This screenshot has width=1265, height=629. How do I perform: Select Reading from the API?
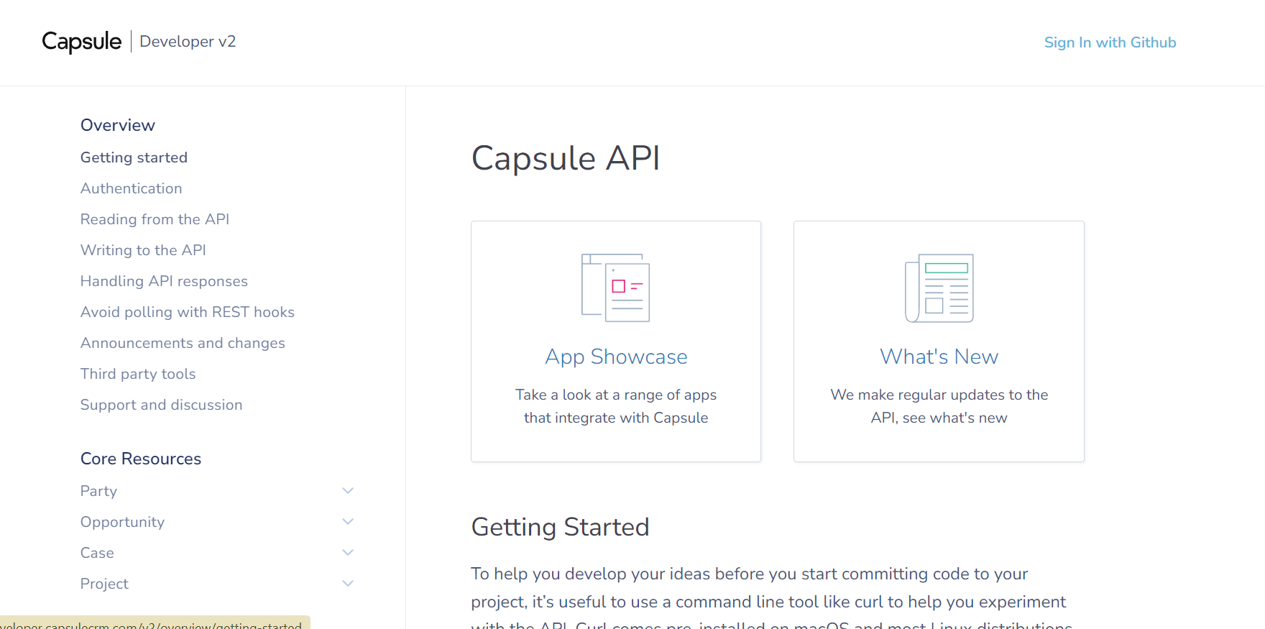(x=155, y=219)
